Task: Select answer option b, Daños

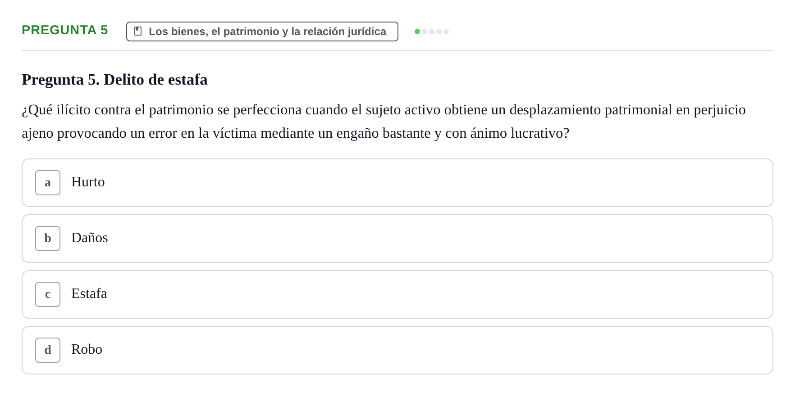Action: (x=397, y=239)
